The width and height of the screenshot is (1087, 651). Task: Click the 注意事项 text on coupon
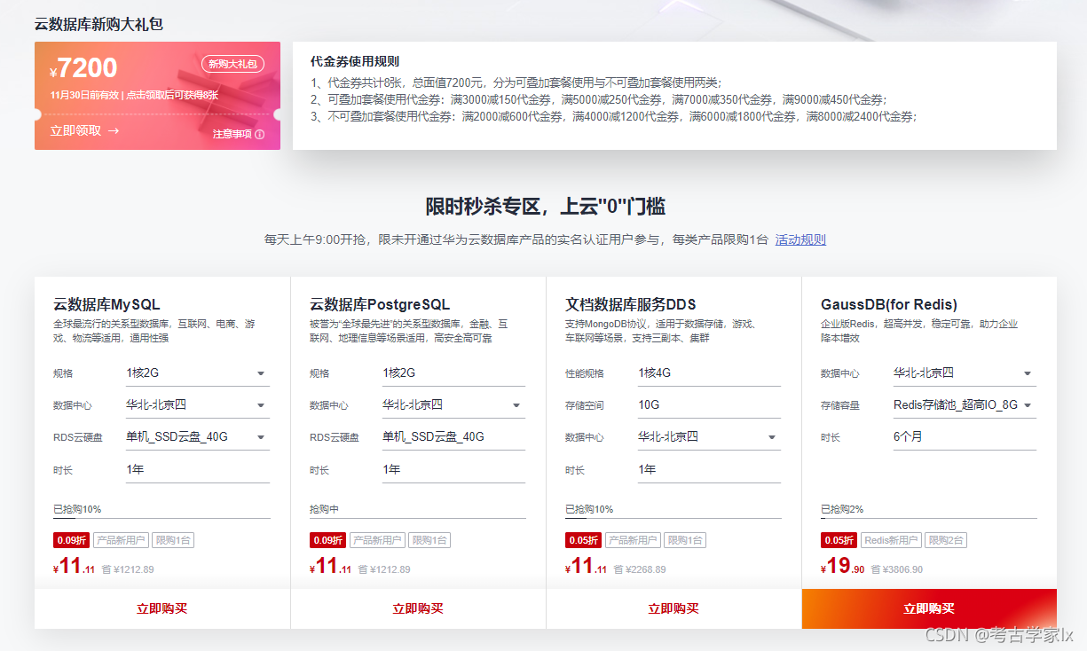[232, 135]
